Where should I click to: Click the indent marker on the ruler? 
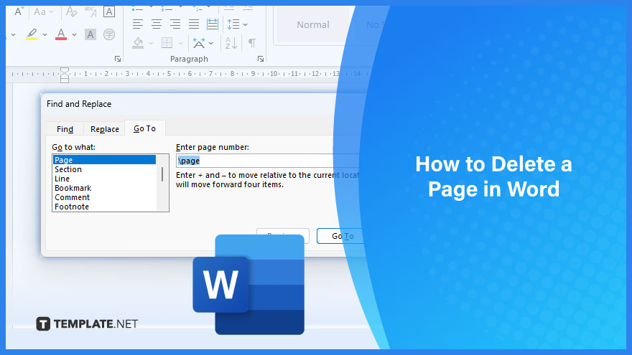[x=65, y=75]
